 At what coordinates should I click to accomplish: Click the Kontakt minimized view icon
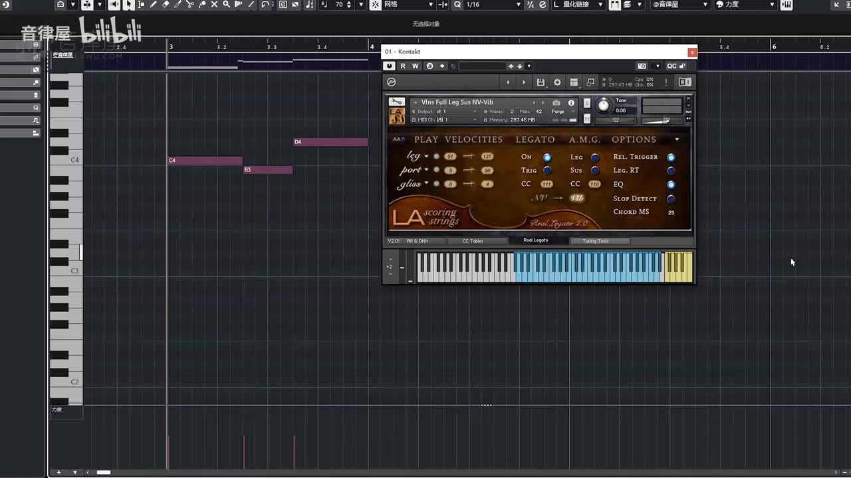pos(590,82)
